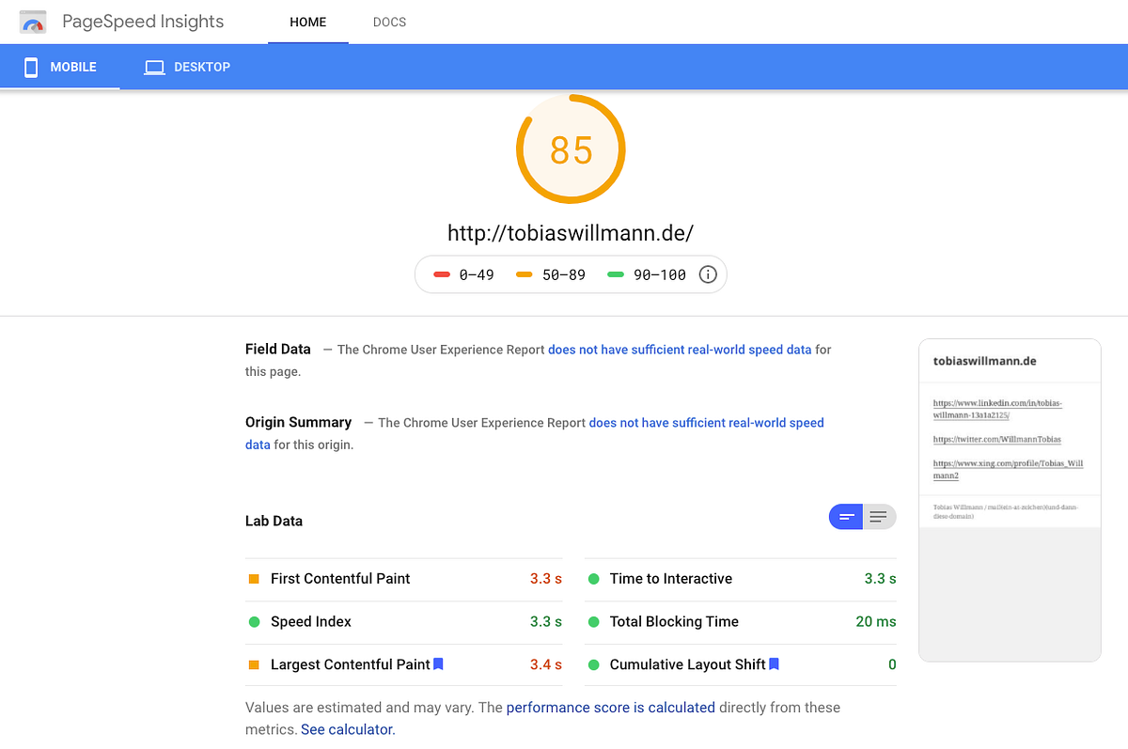Click the green 90–100 legend marker
Screen dimensions: 1128x749
[x=616, y=275]
